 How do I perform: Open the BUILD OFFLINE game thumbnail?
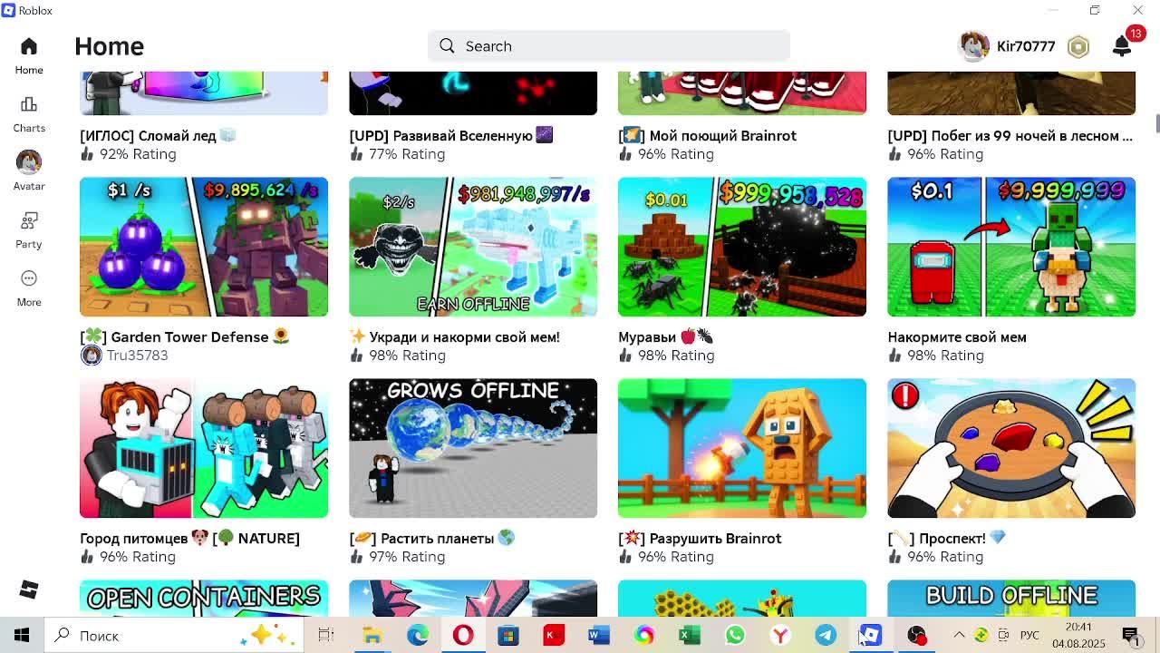tap(1011, 598)
